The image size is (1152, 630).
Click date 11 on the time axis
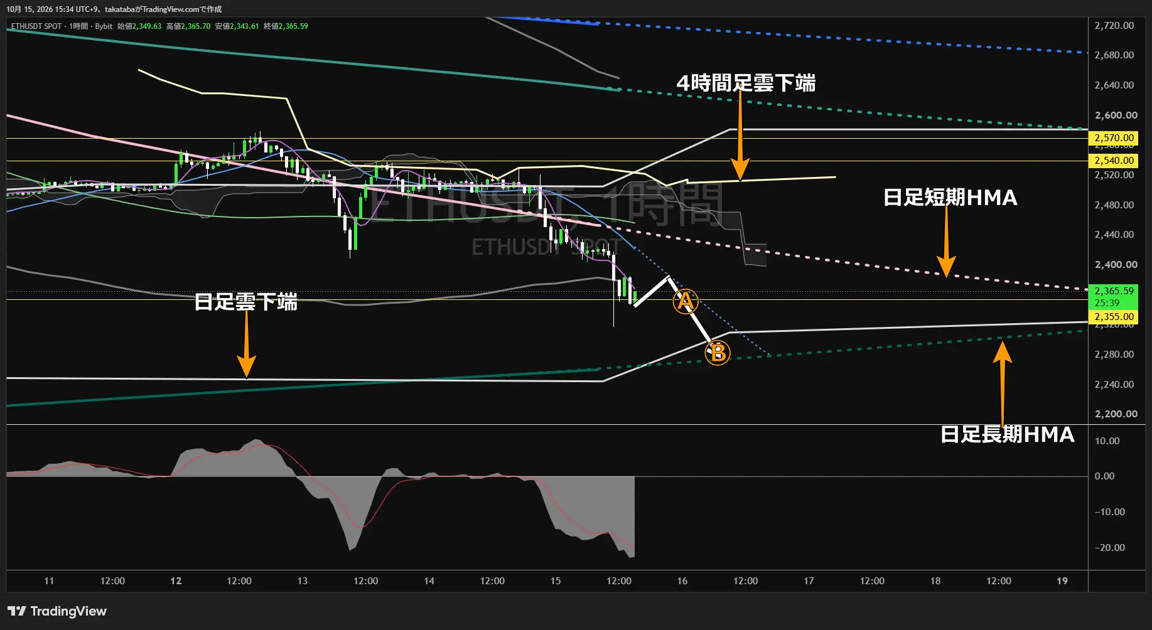point(49,581)
